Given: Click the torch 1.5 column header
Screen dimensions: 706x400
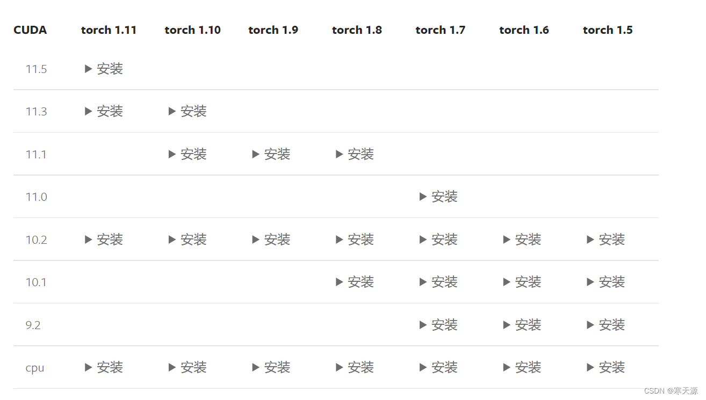Looking at the screenshot, I should (608, 30).
